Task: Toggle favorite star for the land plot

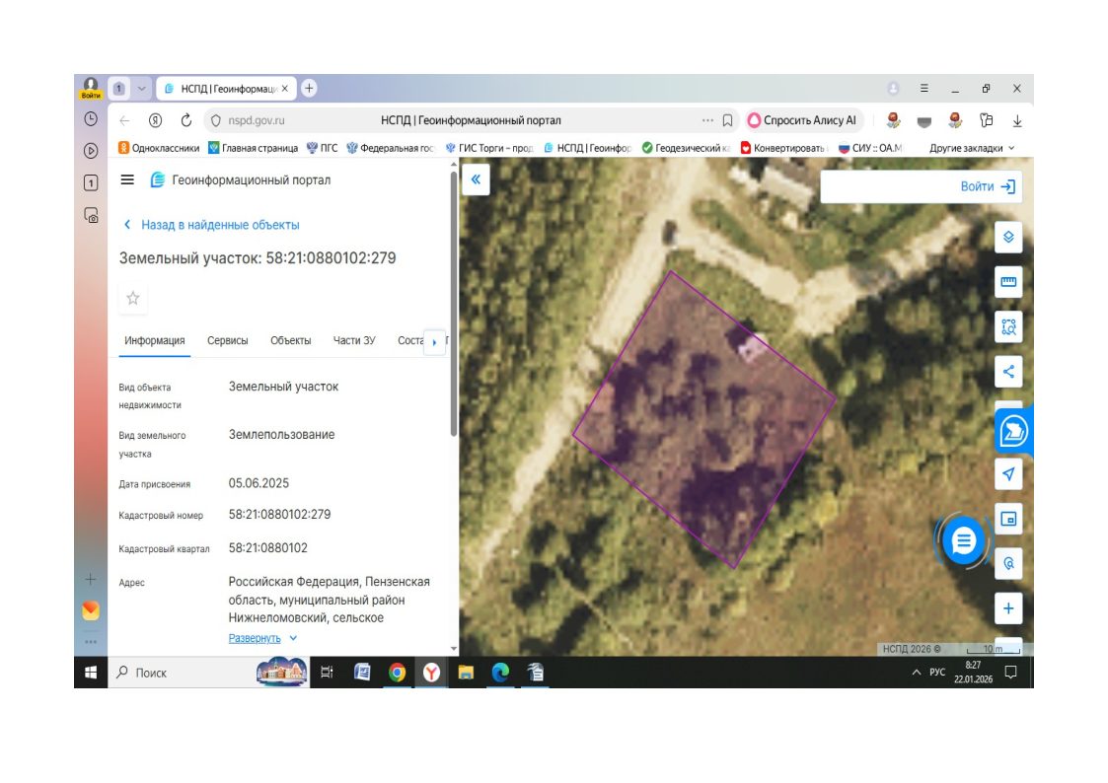Action: (133, 298)
